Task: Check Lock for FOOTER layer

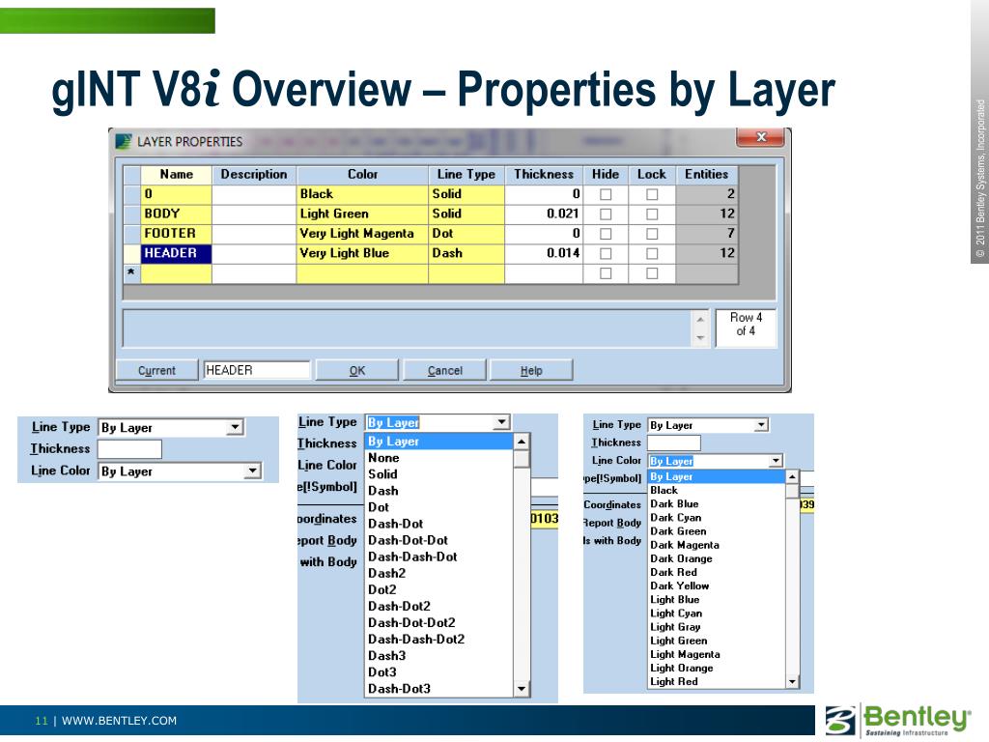Action: coord(652,234)
